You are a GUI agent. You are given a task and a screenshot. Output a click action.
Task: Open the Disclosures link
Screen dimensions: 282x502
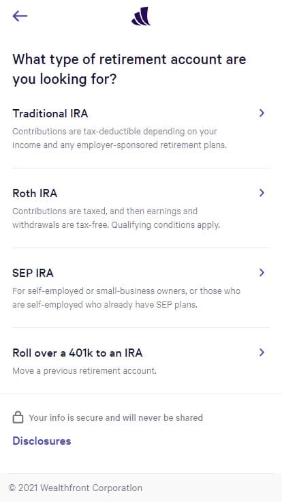click(x=42, y=441)
